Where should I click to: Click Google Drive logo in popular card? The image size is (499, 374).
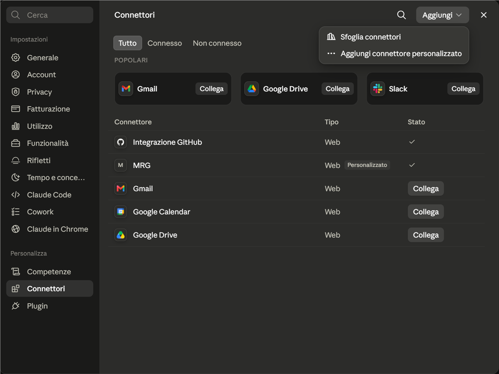(252, 89)
